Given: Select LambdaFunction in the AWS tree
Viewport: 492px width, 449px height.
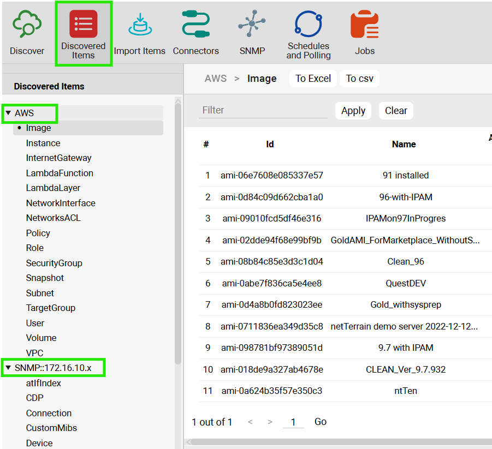Looking at the screenshot, I should [60, 173].
